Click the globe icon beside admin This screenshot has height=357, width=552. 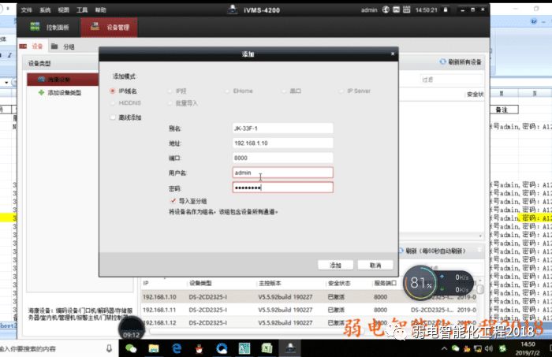(x=386, y=9)
